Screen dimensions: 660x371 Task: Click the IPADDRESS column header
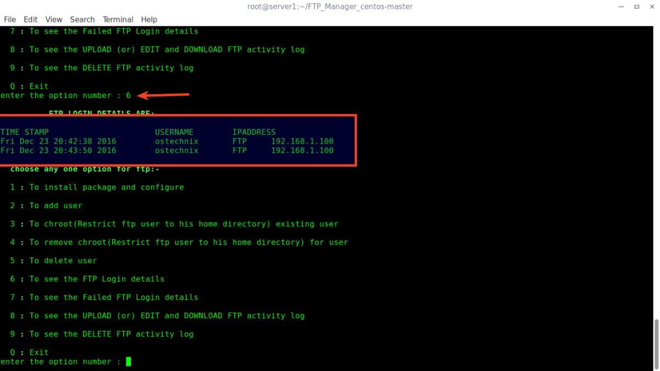[254, 132]
